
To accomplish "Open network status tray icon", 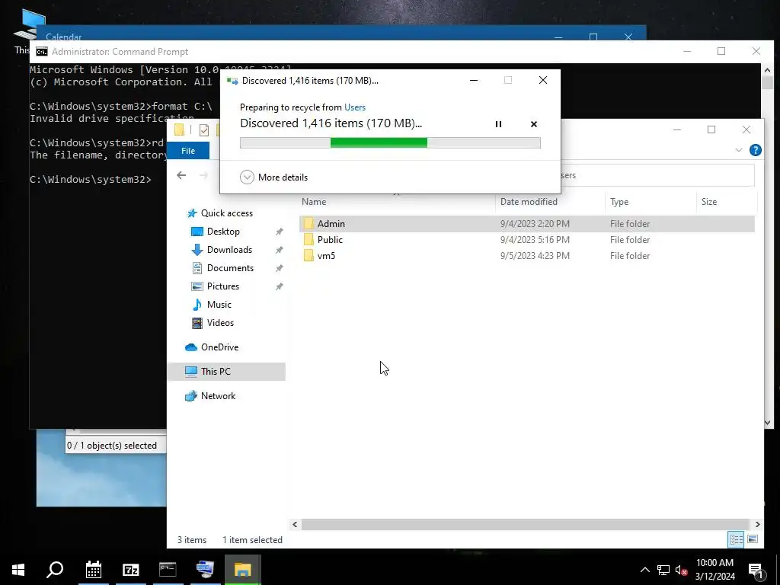I will point(663,570).
